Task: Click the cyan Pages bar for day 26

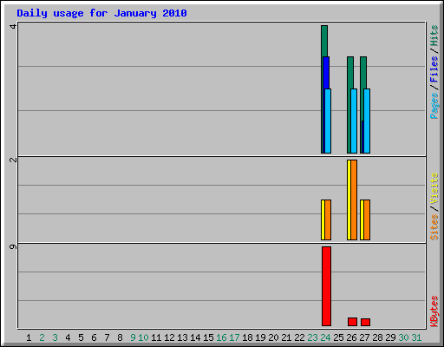Action: pos(354,121)
